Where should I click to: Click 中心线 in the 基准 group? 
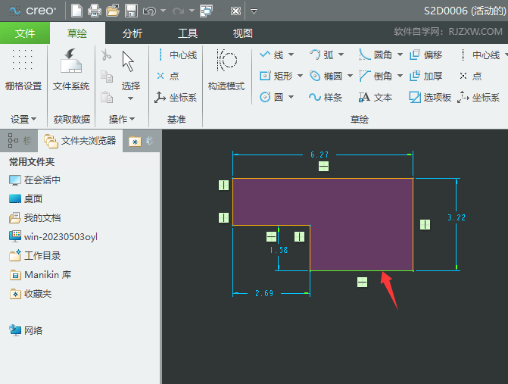click(176, 55)
